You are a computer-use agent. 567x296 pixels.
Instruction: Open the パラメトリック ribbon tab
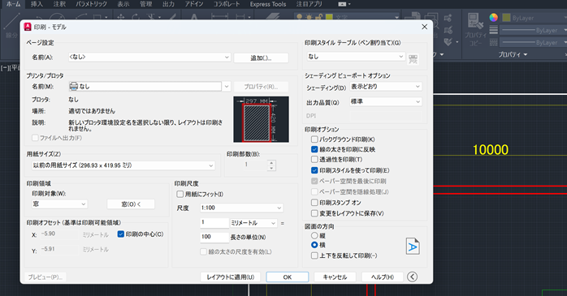92,4
